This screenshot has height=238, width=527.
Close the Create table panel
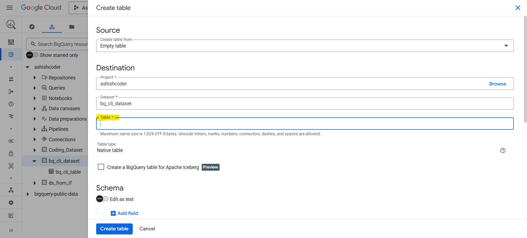pyautogui.click(x=518, y=8)
